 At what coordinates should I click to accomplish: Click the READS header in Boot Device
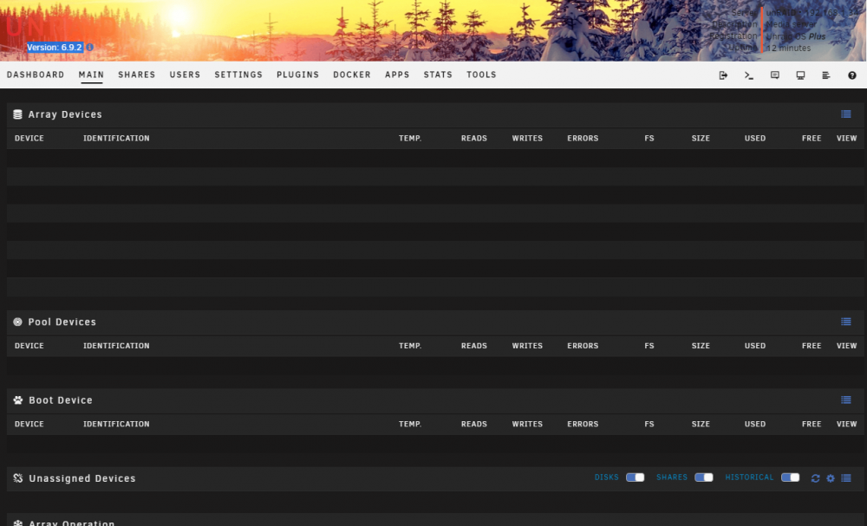[x=474, y=424]
